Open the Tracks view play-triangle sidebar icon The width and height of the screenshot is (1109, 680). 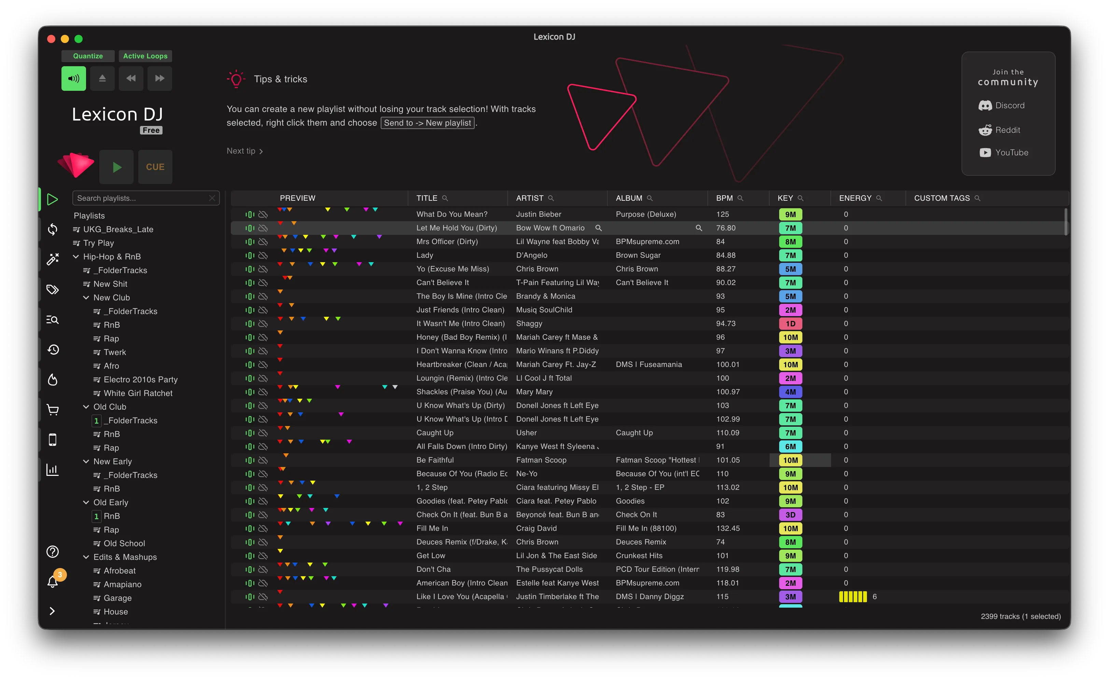click(53, 199)
